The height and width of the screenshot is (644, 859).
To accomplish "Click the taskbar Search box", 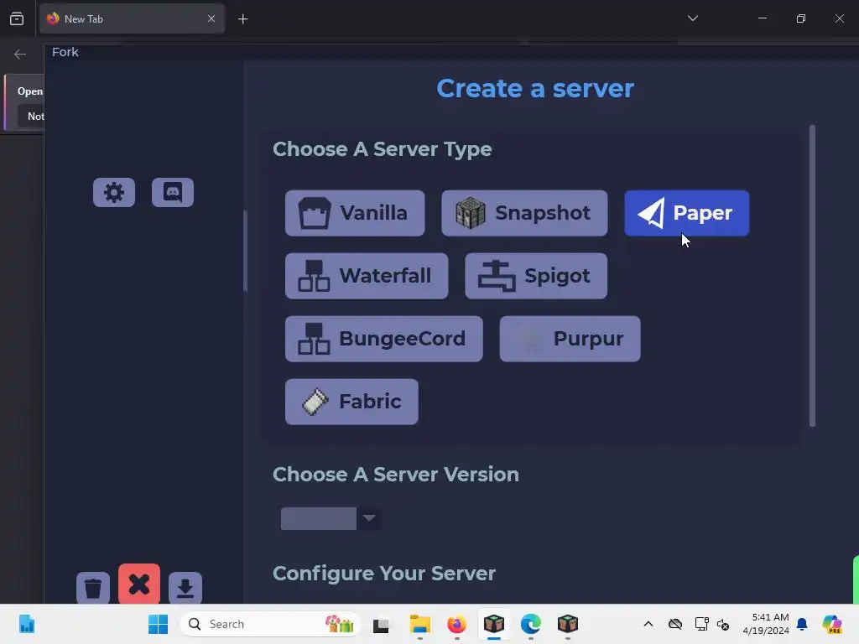I will (270, 624).
